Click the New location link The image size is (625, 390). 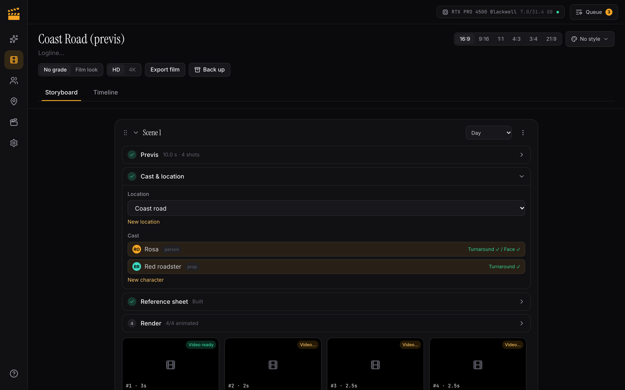tap(144, 222)
